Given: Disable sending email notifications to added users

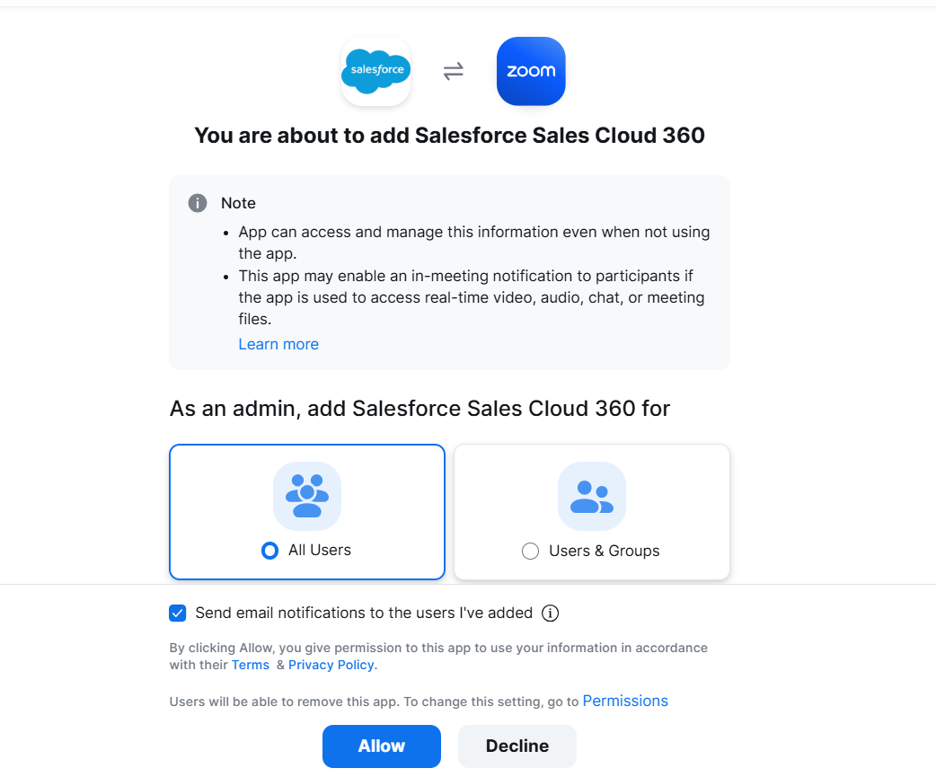Looking at the screenshot, I should click(178, 613).
